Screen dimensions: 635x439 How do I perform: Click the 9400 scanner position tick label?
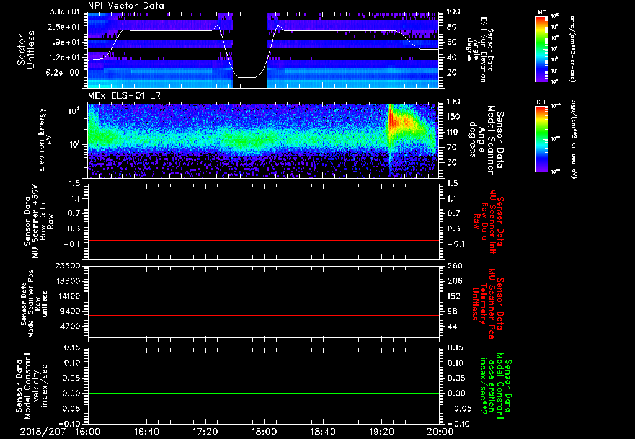click(x=69, y=311)
